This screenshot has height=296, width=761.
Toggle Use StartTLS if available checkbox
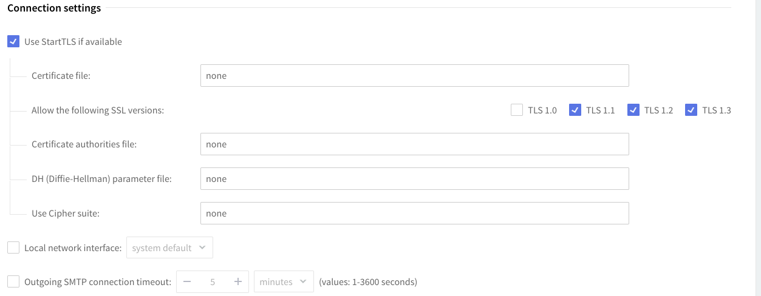(x=13, y=42)
